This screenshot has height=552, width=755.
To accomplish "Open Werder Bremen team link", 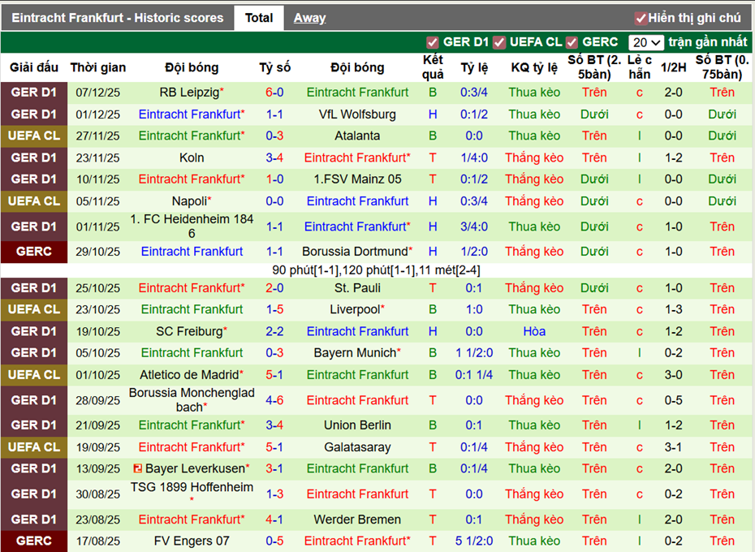I will pos(357,520).
